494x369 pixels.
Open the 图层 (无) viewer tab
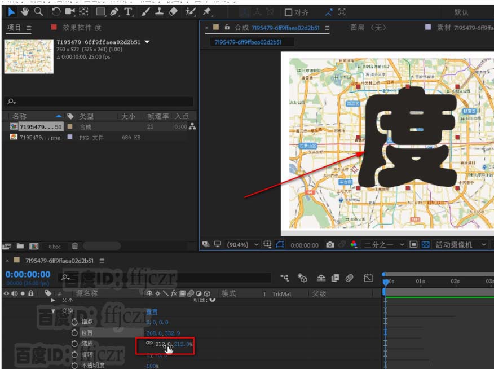(x=368, y=27)
